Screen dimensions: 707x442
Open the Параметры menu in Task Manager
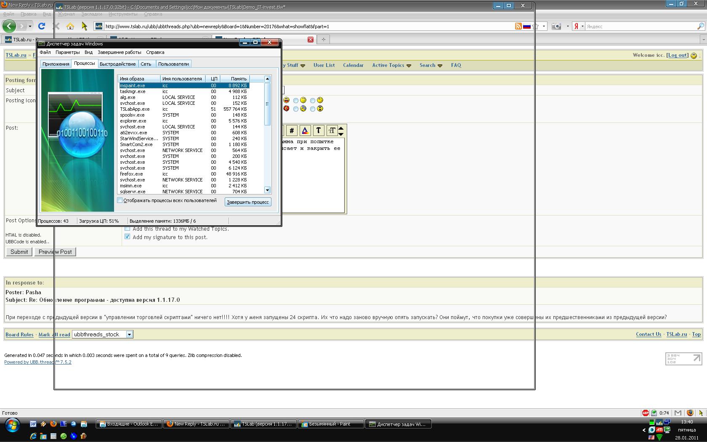(x=67, y=52)
